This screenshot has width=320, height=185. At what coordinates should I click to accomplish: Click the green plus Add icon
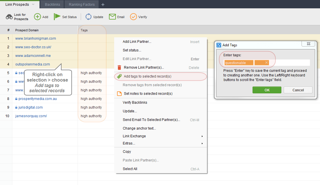[x=37, y=17]
